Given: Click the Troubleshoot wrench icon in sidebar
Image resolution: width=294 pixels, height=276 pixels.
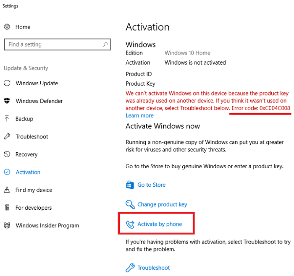Looking at the screenshot, I should point(7,137).
